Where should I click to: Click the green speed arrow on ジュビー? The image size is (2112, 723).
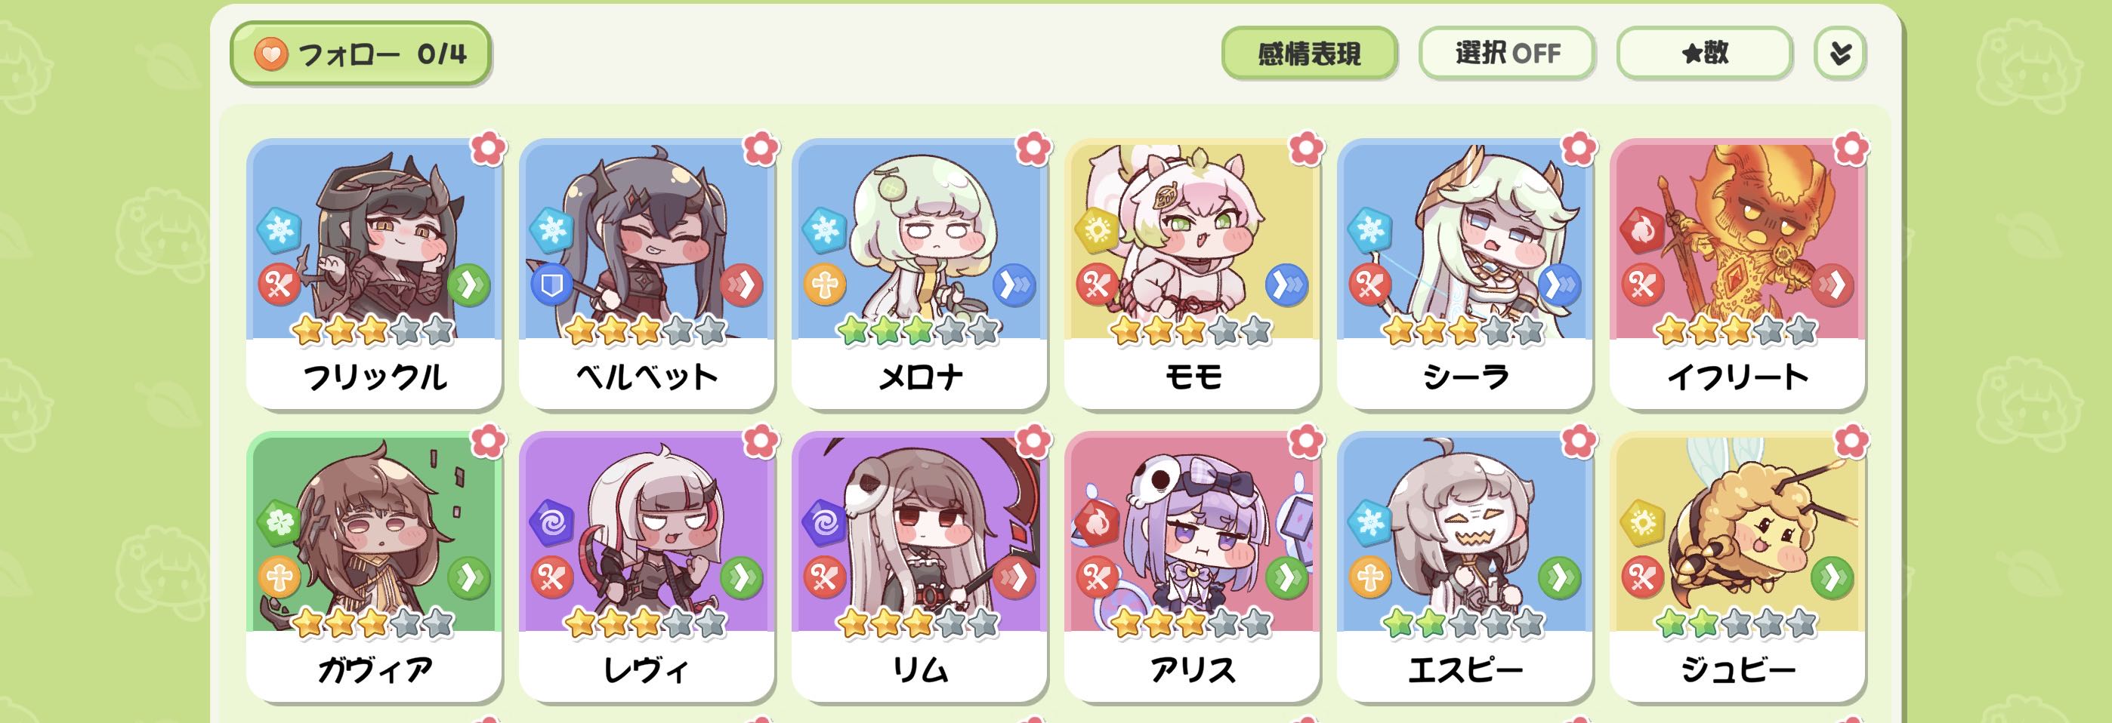[x=1832, y=578]
